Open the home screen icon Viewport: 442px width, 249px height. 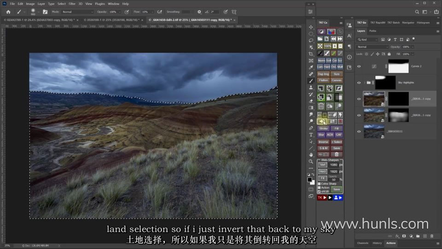tap(8, 12)
